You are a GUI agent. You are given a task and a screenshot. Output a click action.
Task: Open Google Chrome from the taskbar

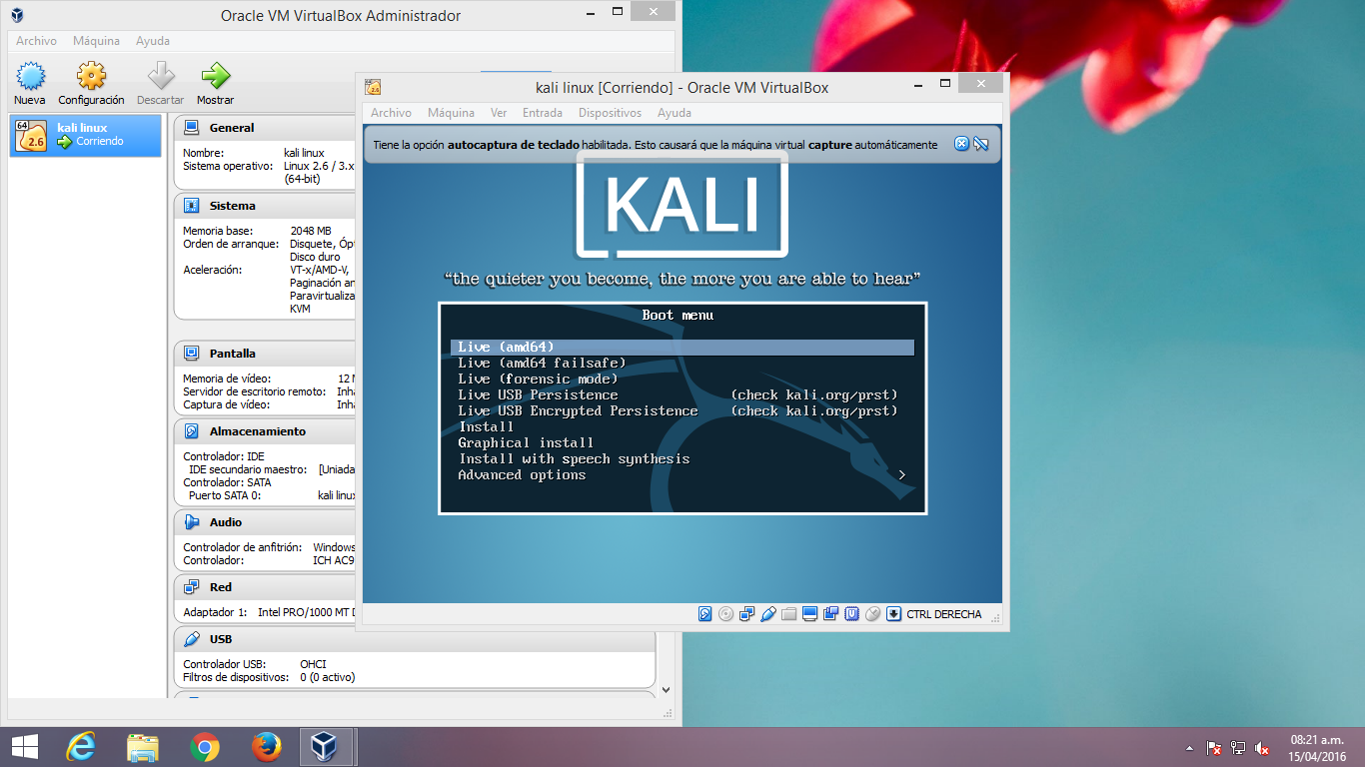207,745
